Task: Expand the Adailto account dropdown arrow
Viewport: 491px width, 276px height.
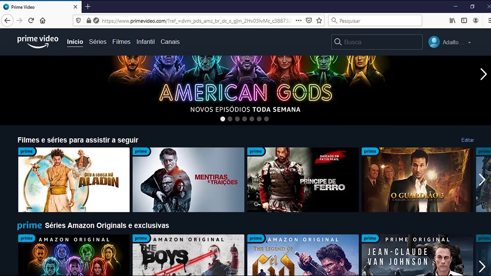Action: point(470,43)
